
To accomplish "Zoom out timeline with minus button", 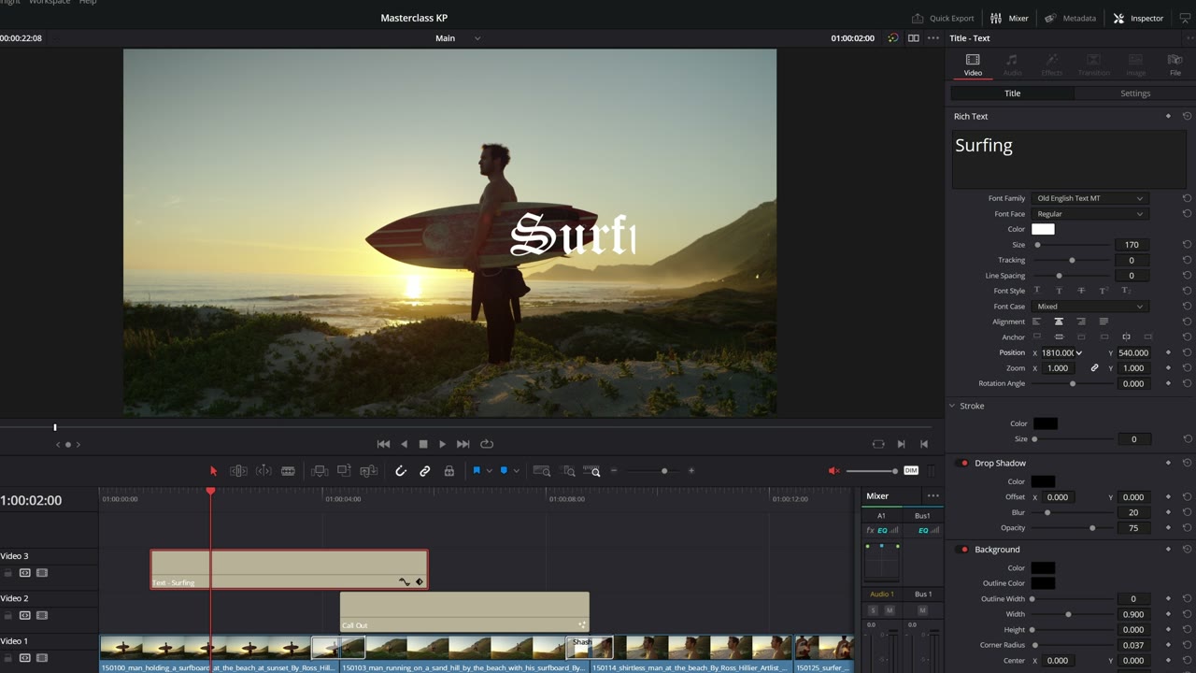I will (x=614, y=471).
